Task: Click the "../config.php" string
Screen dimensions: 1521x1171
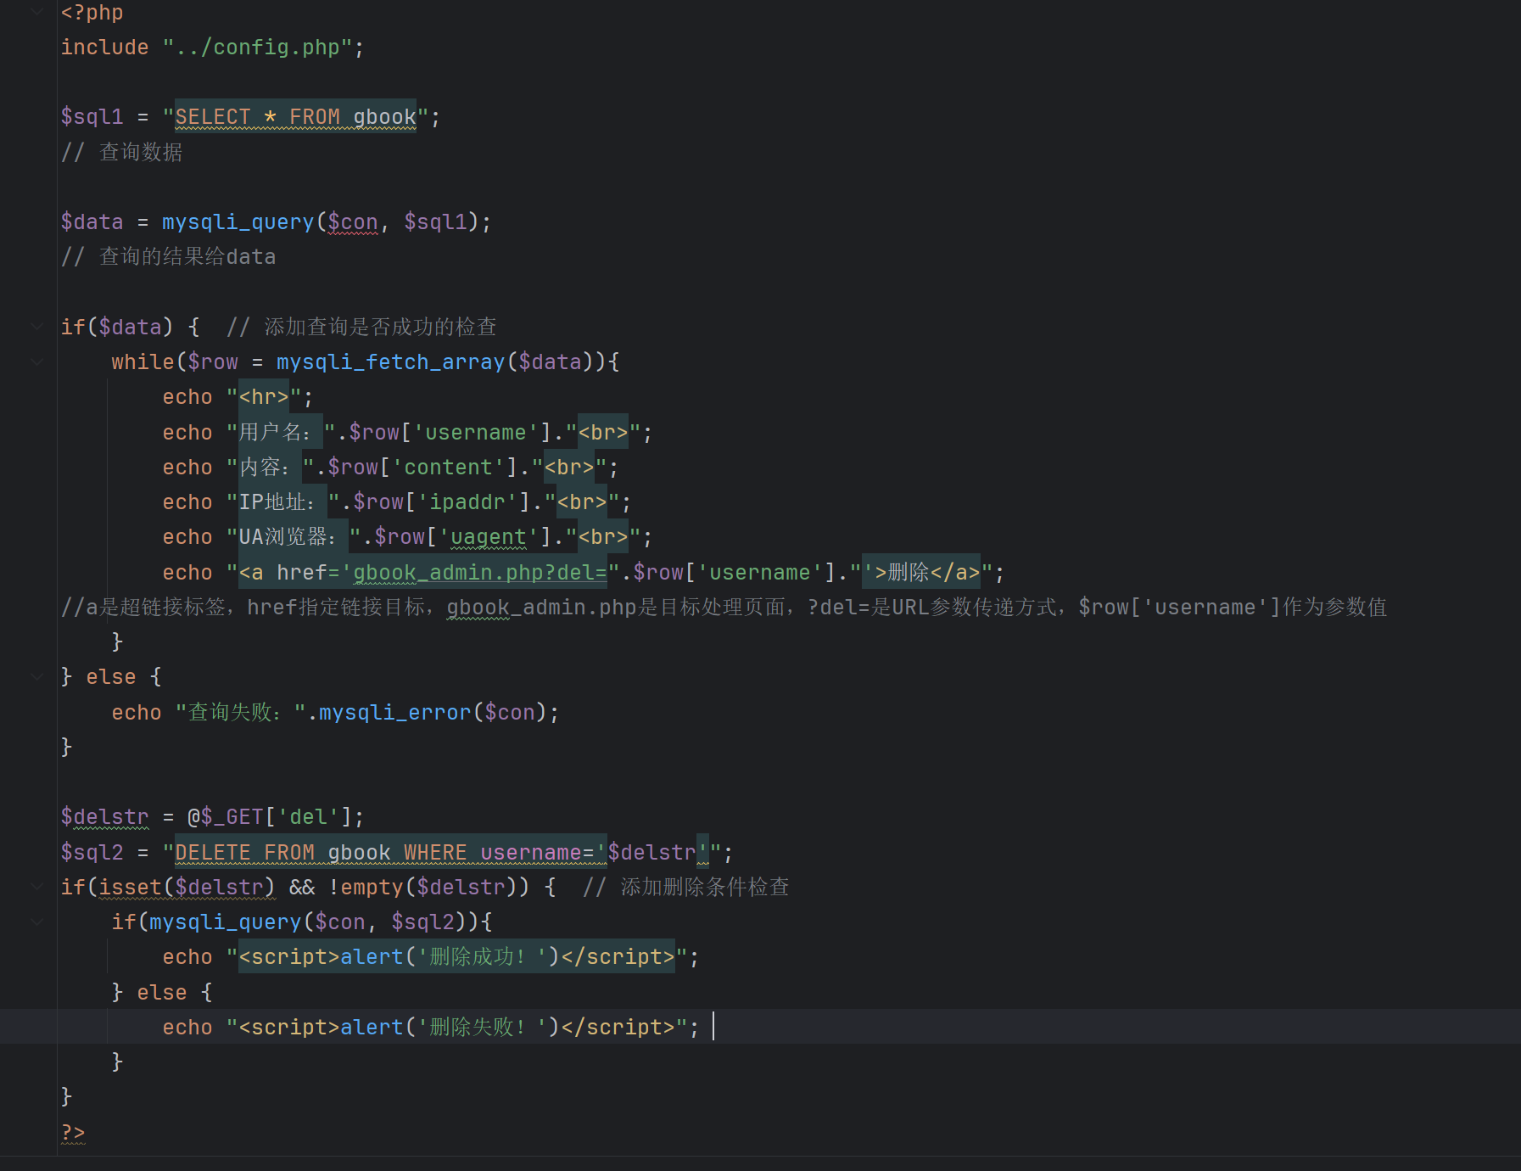Action: [257, 48]
